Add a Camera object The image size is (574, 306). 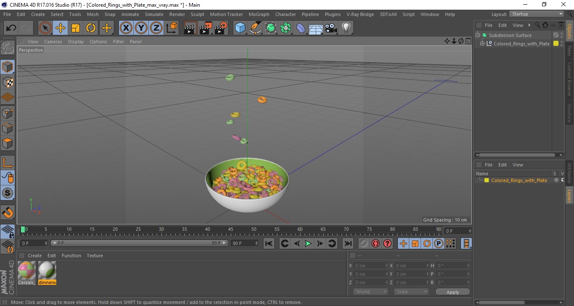click(x=331, y=28)
